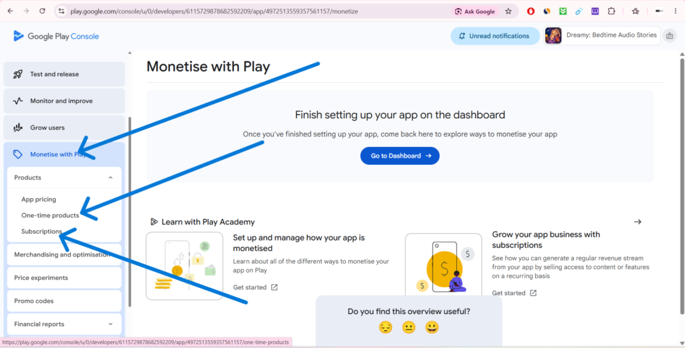Click Set up and manage monetisation illustration
Viewport: 685px width, 348px height.
coord(185,266)
